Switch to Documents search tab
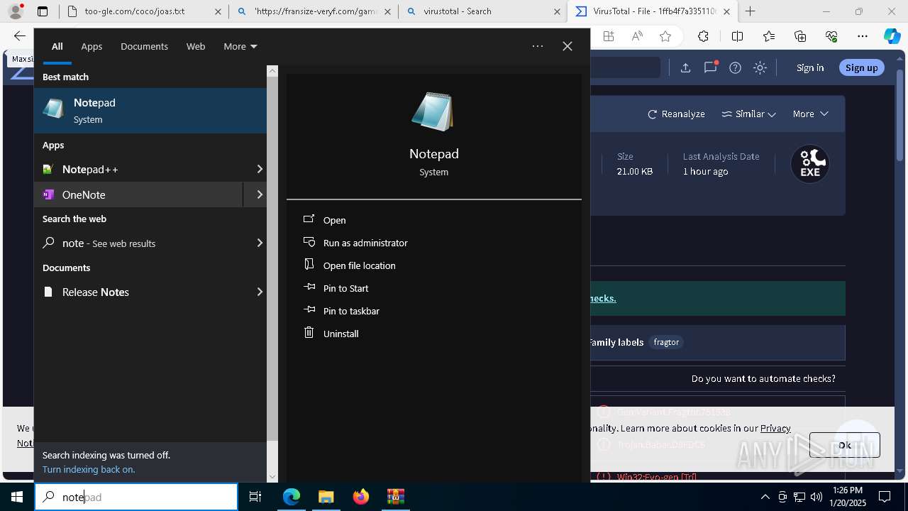This screenshot has height=511, width=908. [144, 46]
